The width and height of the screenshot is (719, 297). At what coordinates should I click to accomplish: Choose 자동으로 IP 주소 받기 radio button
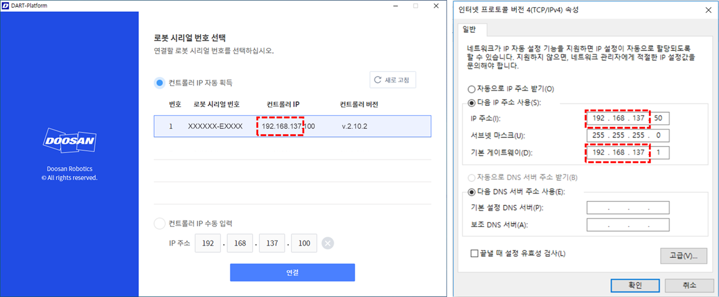(471, 89)
